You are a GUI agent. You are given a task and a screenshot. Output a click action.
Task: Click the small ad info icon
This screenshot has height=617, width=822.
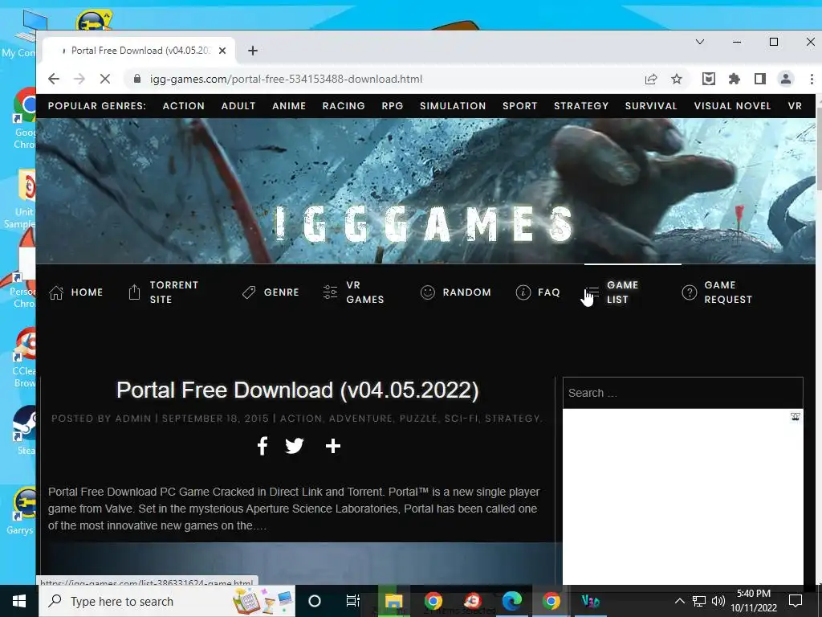coord(796,417)
